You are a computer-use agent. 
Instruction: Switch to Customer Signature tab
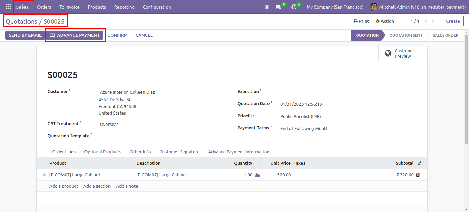tap(180, 152)
